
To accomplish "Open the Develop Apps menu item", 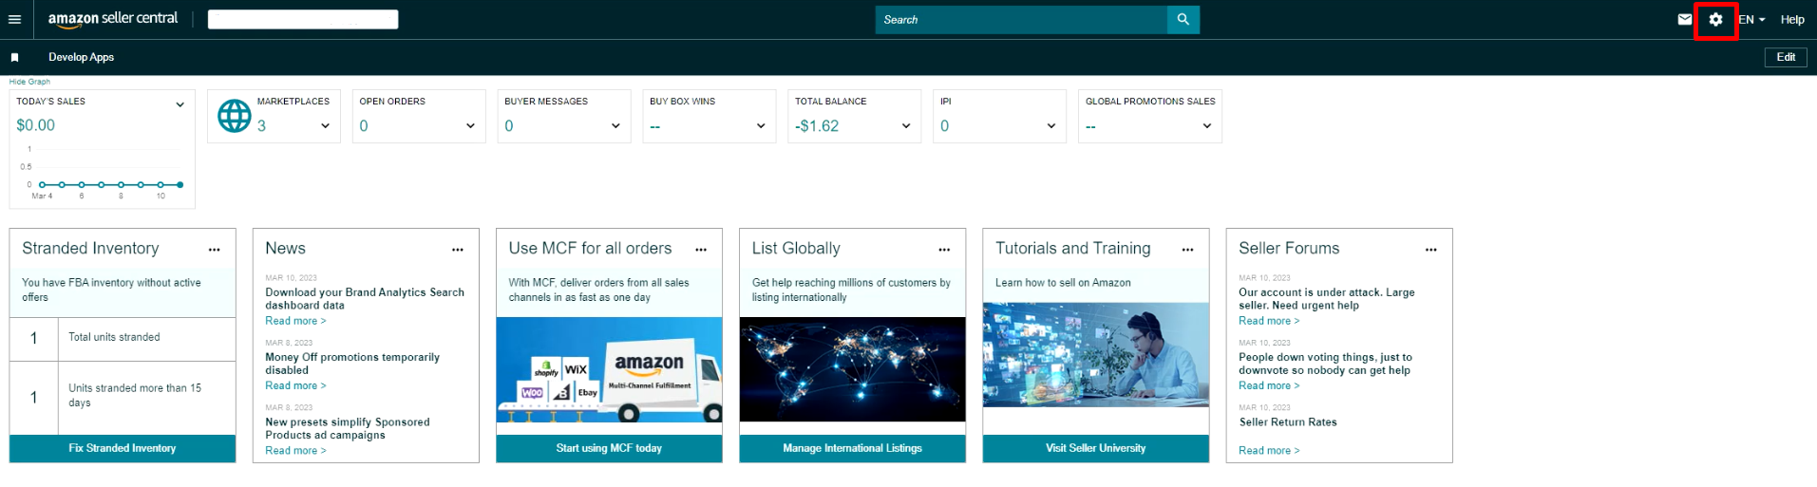I will 81,57.
